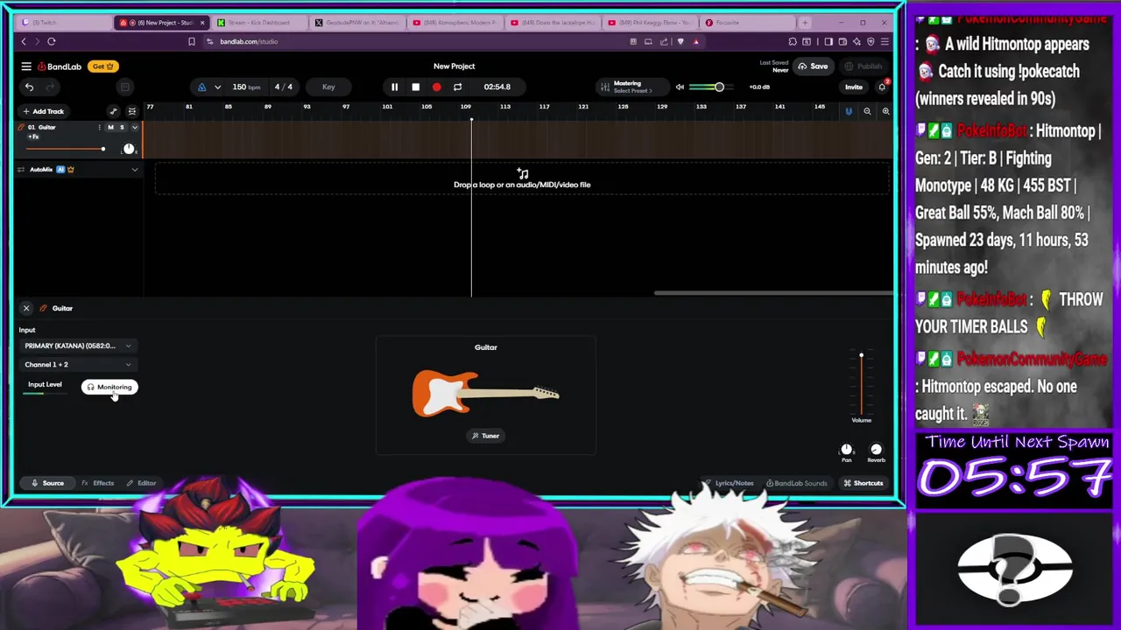Click the AutoMix label
The height and width of the screenshot is (630, 1121).
click(41, 170)
